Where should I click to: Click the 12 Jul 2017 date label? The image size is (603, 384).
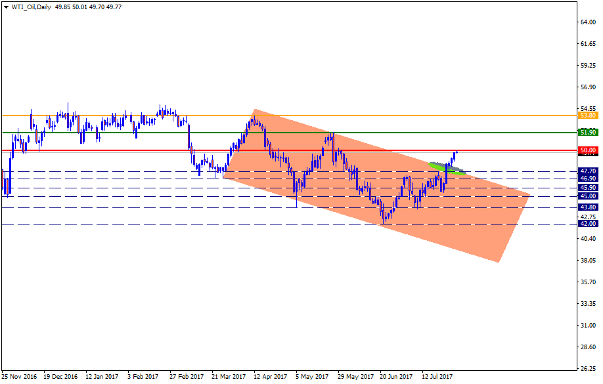point(437,377)
